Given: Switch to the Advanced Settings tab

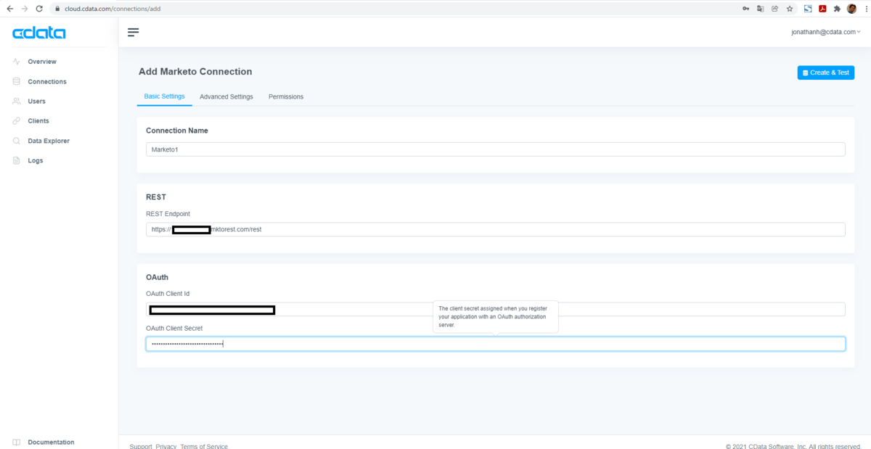Looking at the screenshot, I should click(226, 96).
